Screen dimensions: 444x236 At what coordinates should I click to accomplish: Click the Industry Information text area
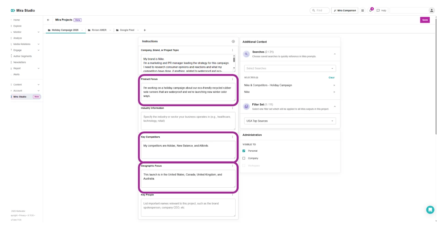coord(188,121)
